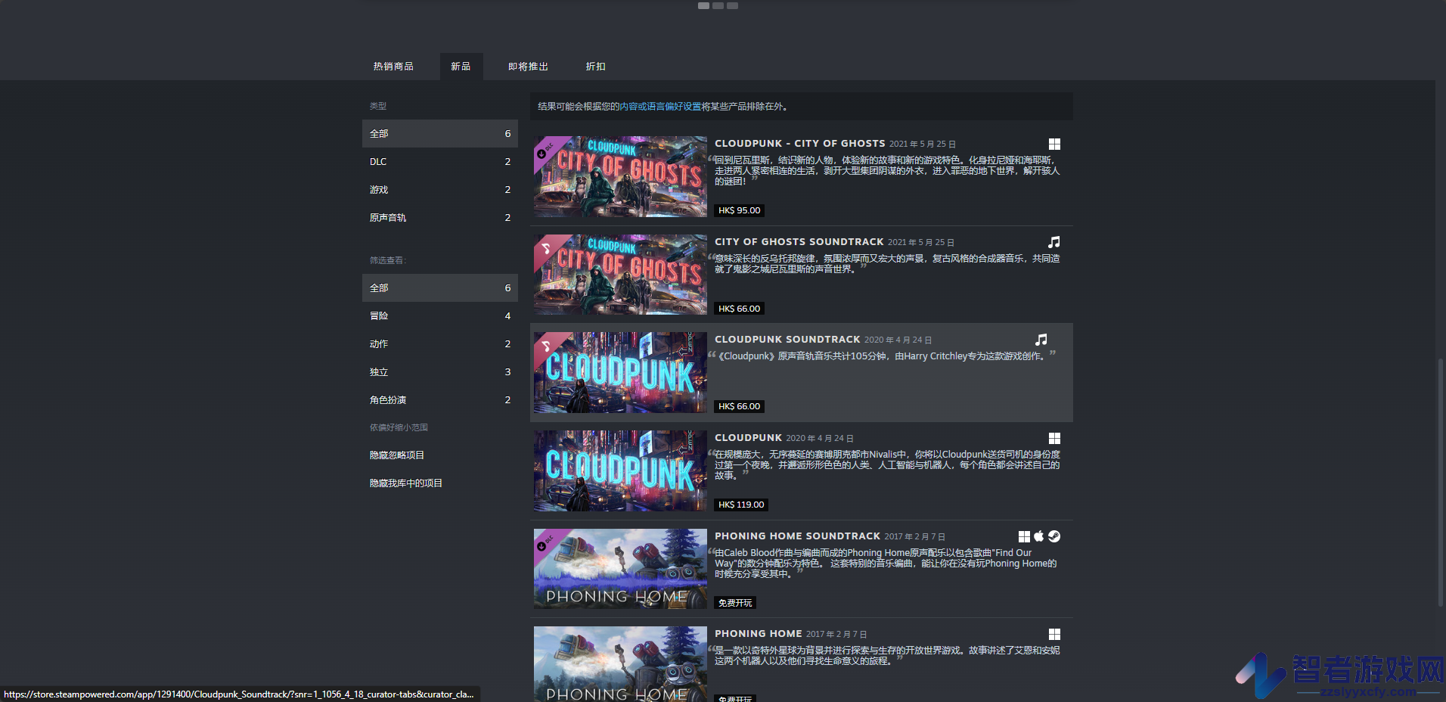Click SteamOS icon on Phoning Home Soundtrack row
The height and width of the screenshot is (702, 1446).
coord(1054,536)
